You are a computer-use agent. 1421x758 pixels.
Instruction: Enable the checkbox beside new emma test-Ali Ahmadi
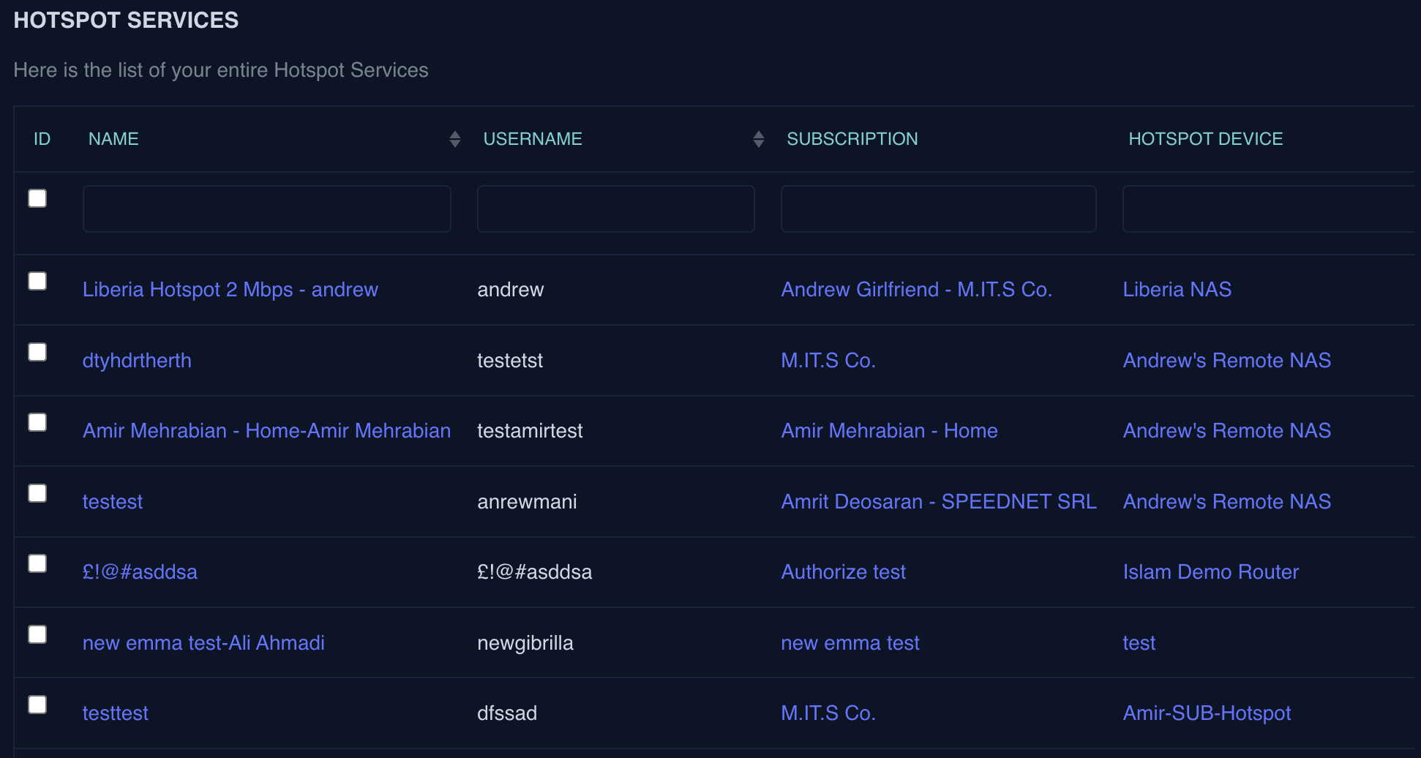point(37,634)
